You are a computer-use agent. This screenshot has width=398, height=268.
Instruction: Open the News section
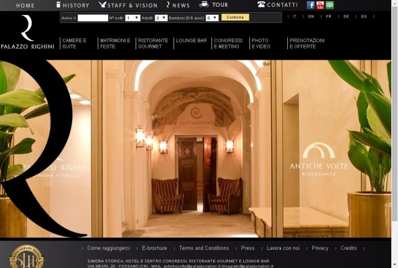[181, 6]
